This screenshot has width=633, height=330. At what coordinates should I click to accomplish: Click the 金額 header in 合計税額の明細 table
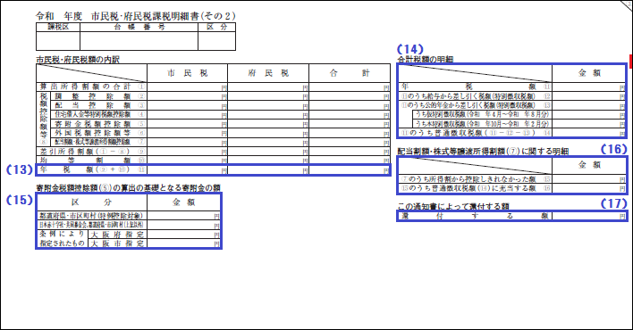[x=589, y=73]
